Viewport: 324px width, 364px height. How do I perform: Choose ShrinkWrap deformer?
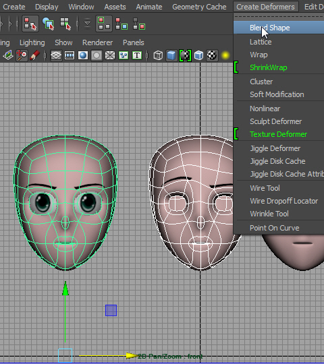coord(279,67)
